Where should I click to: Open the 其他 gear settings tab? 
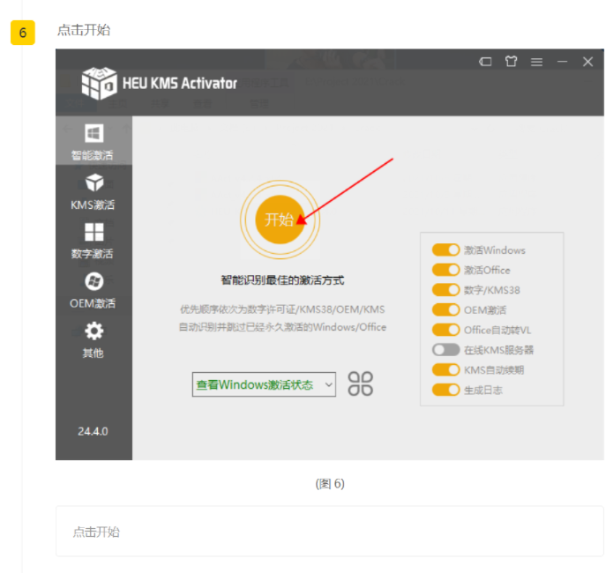coord(93,340)
